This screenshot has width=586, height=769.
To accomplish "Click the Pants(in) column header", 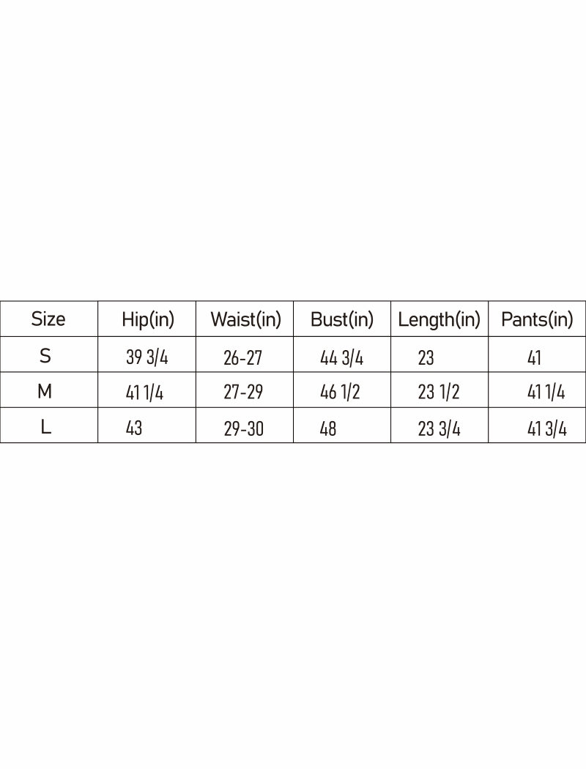I will [537, 319].
